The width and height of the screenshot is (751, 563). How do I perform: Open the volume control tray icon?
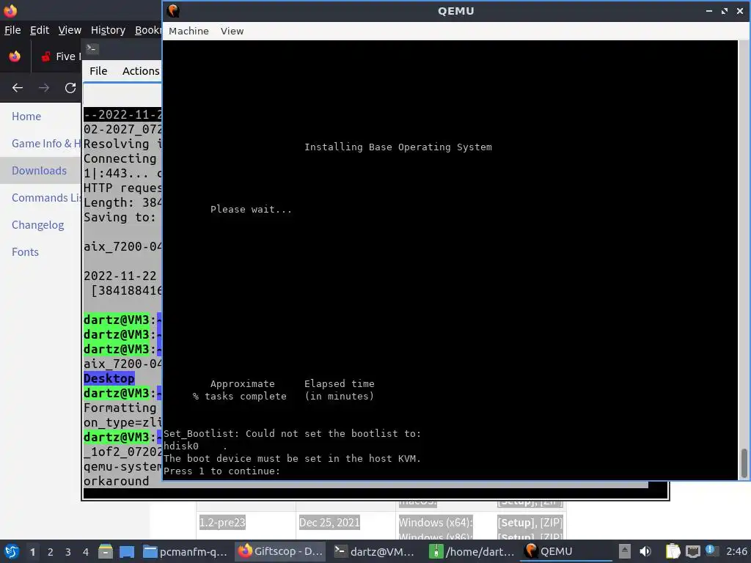[x=645, y=551]
